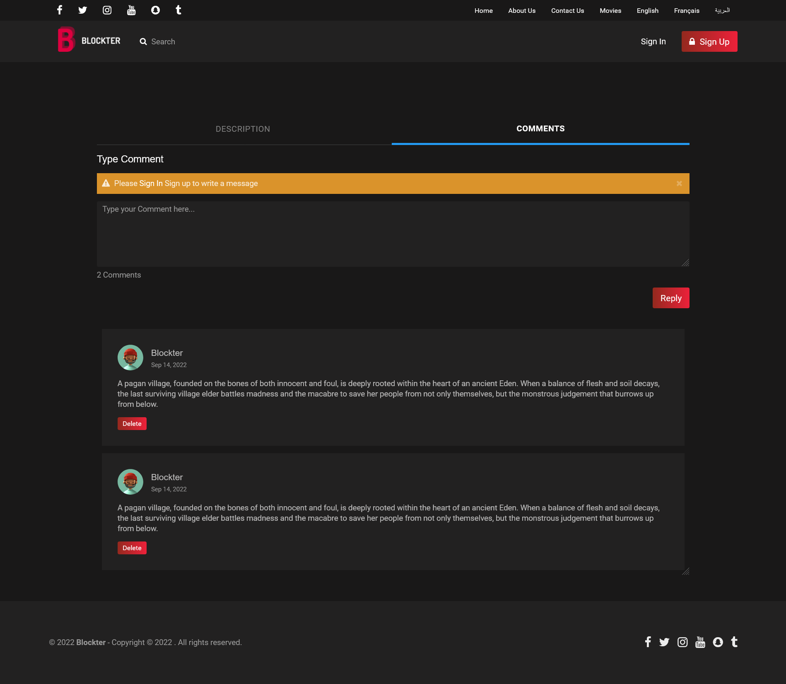Follow the Sign up link in alert
This screenshot has height=684, width=786.
click(177, 183)
